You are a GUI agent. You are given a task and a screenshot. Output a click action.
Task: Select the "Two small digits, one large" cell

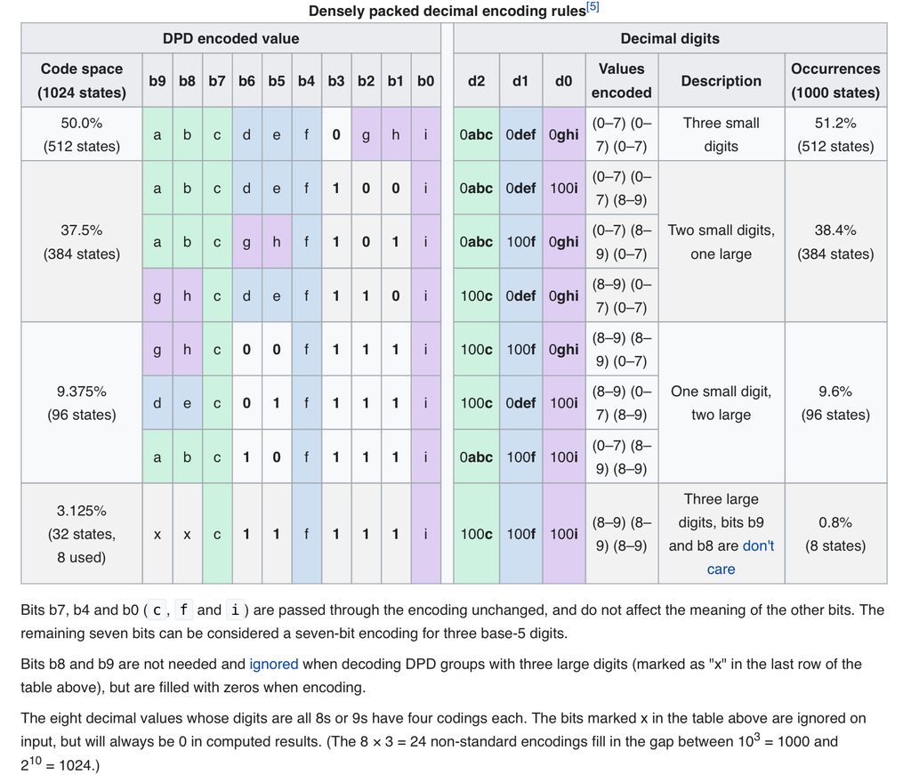(x=721, y=242)
